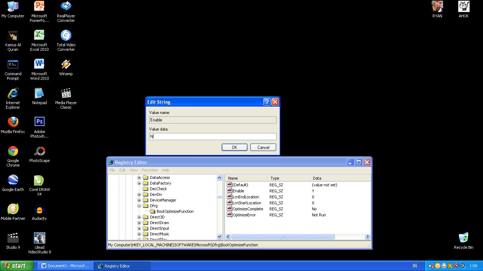The width and height of the screenshot is (483, 271).
Task: Click OK to confirm the string edit
Action: click(x=234, y=147)
